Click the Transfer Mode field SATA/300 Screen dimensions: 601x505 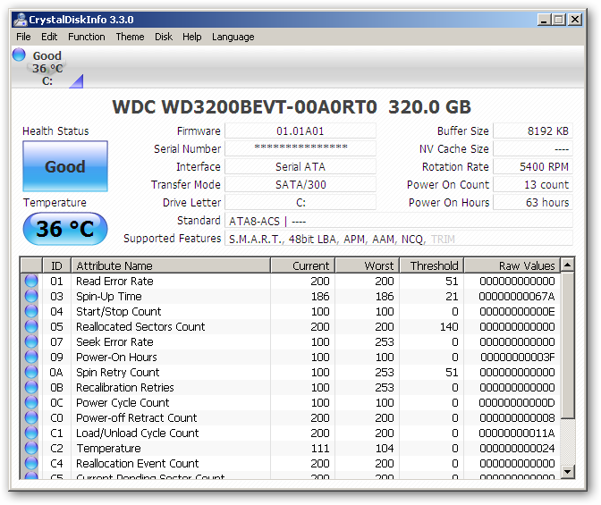pyautogui.click(x=300, y=185)
